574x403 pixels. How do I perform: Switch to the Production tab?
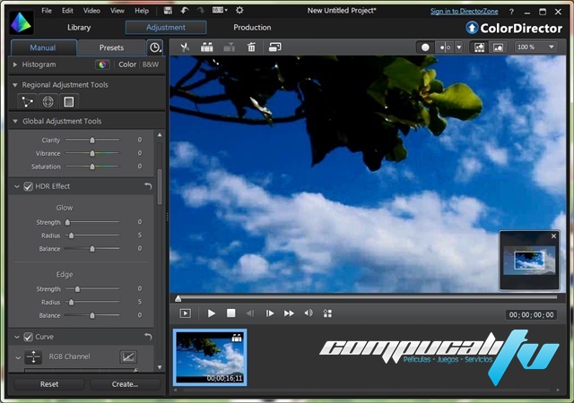click(x=252, y=28)
